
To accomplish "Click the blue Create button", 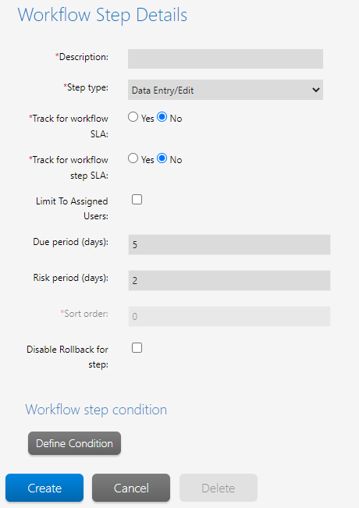I will [x=44, y=488].
